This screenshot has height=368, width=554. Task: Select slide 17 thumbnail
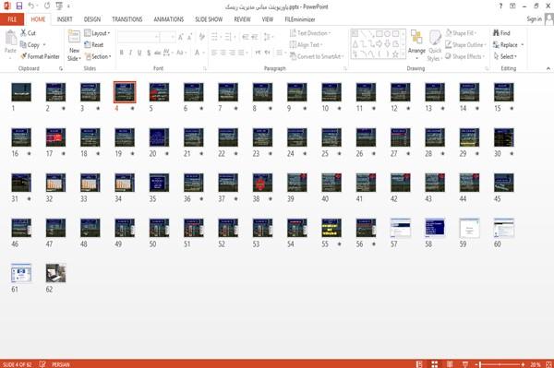pos(55,137)
